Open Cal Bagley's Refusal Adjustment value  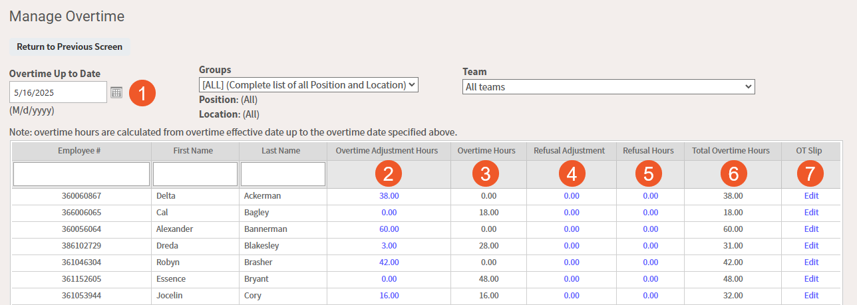(x=572, y=213)
